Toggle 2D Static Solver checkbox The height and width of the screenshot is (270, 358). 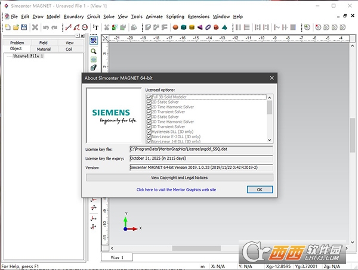(149, 102)
